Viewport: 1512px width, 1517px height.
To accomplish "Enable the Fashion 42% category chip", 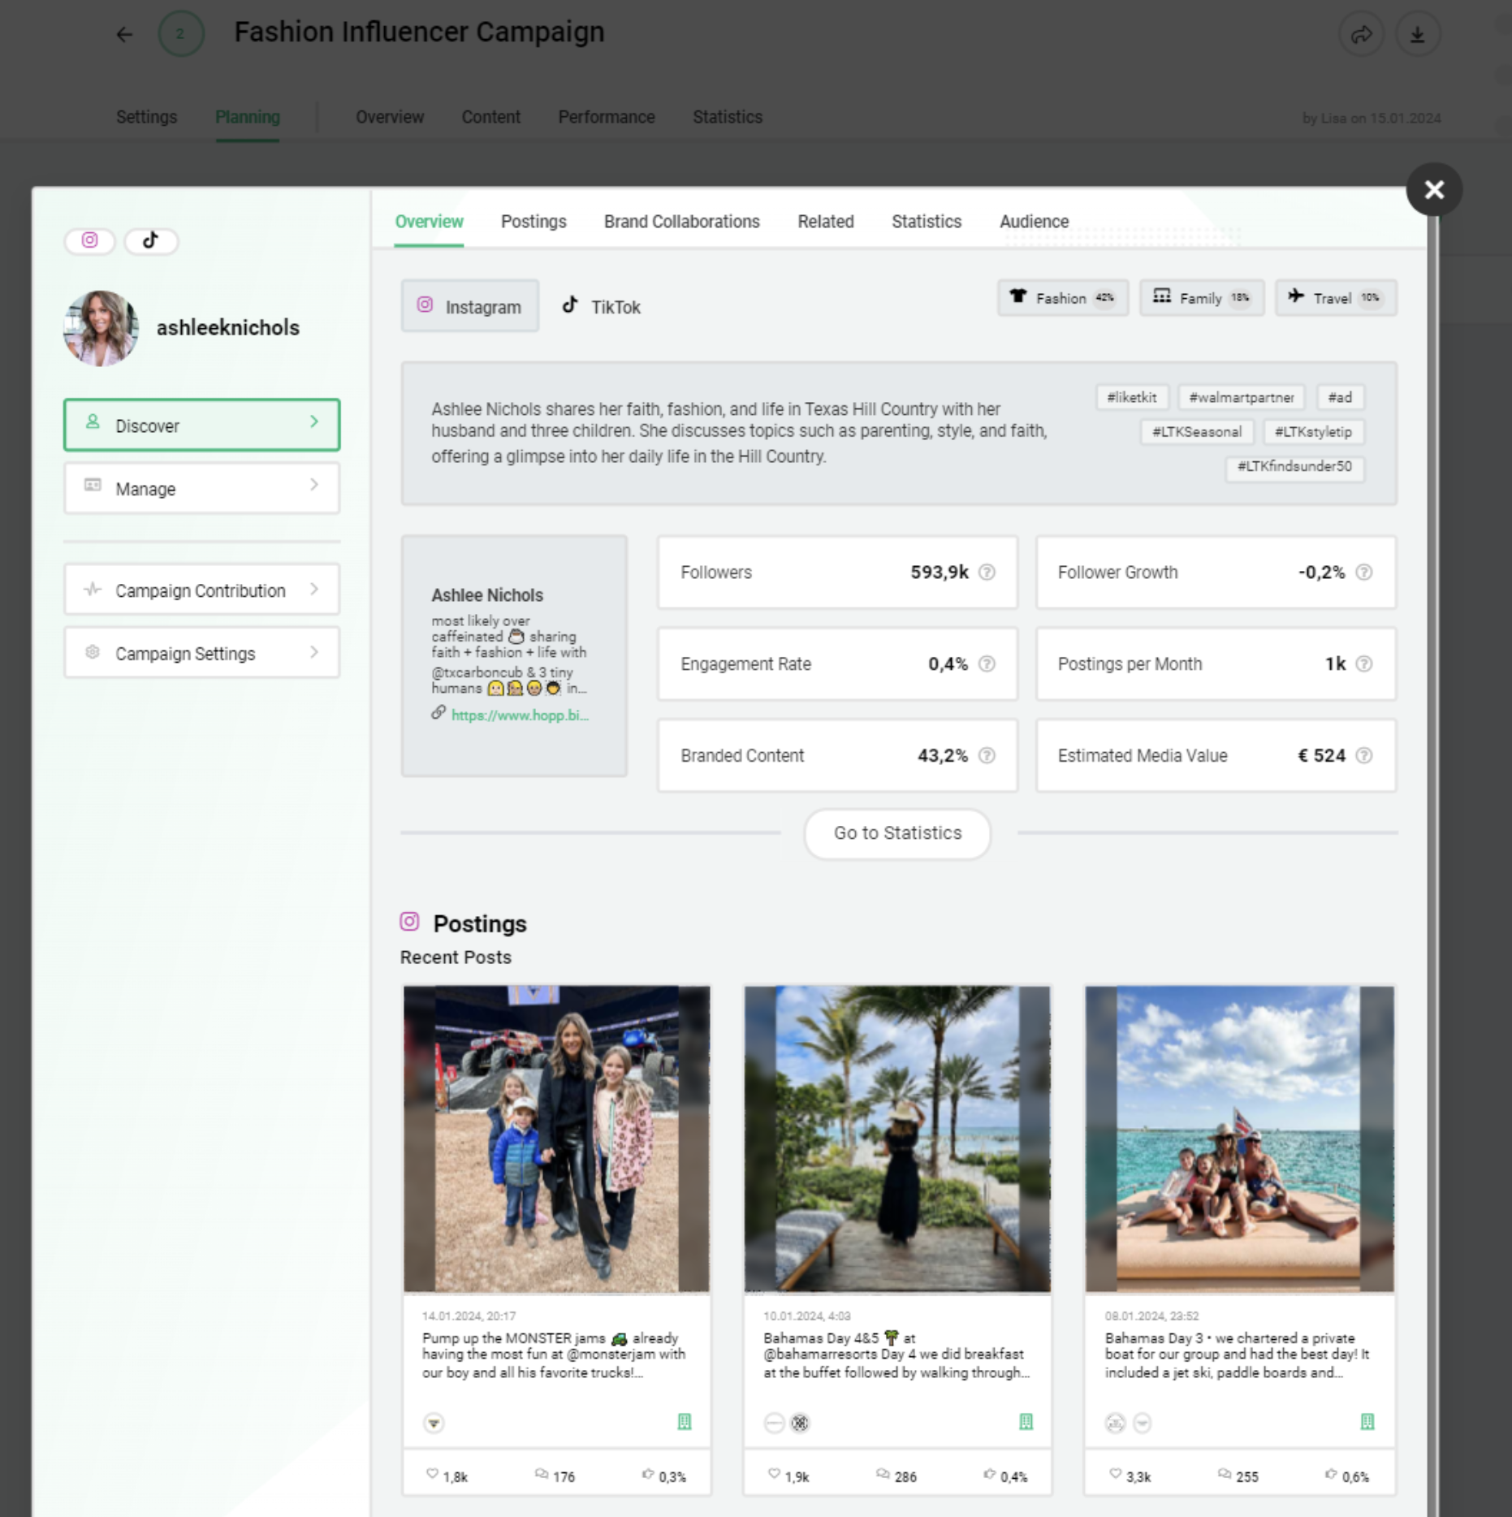I will tap(1062, 298).
